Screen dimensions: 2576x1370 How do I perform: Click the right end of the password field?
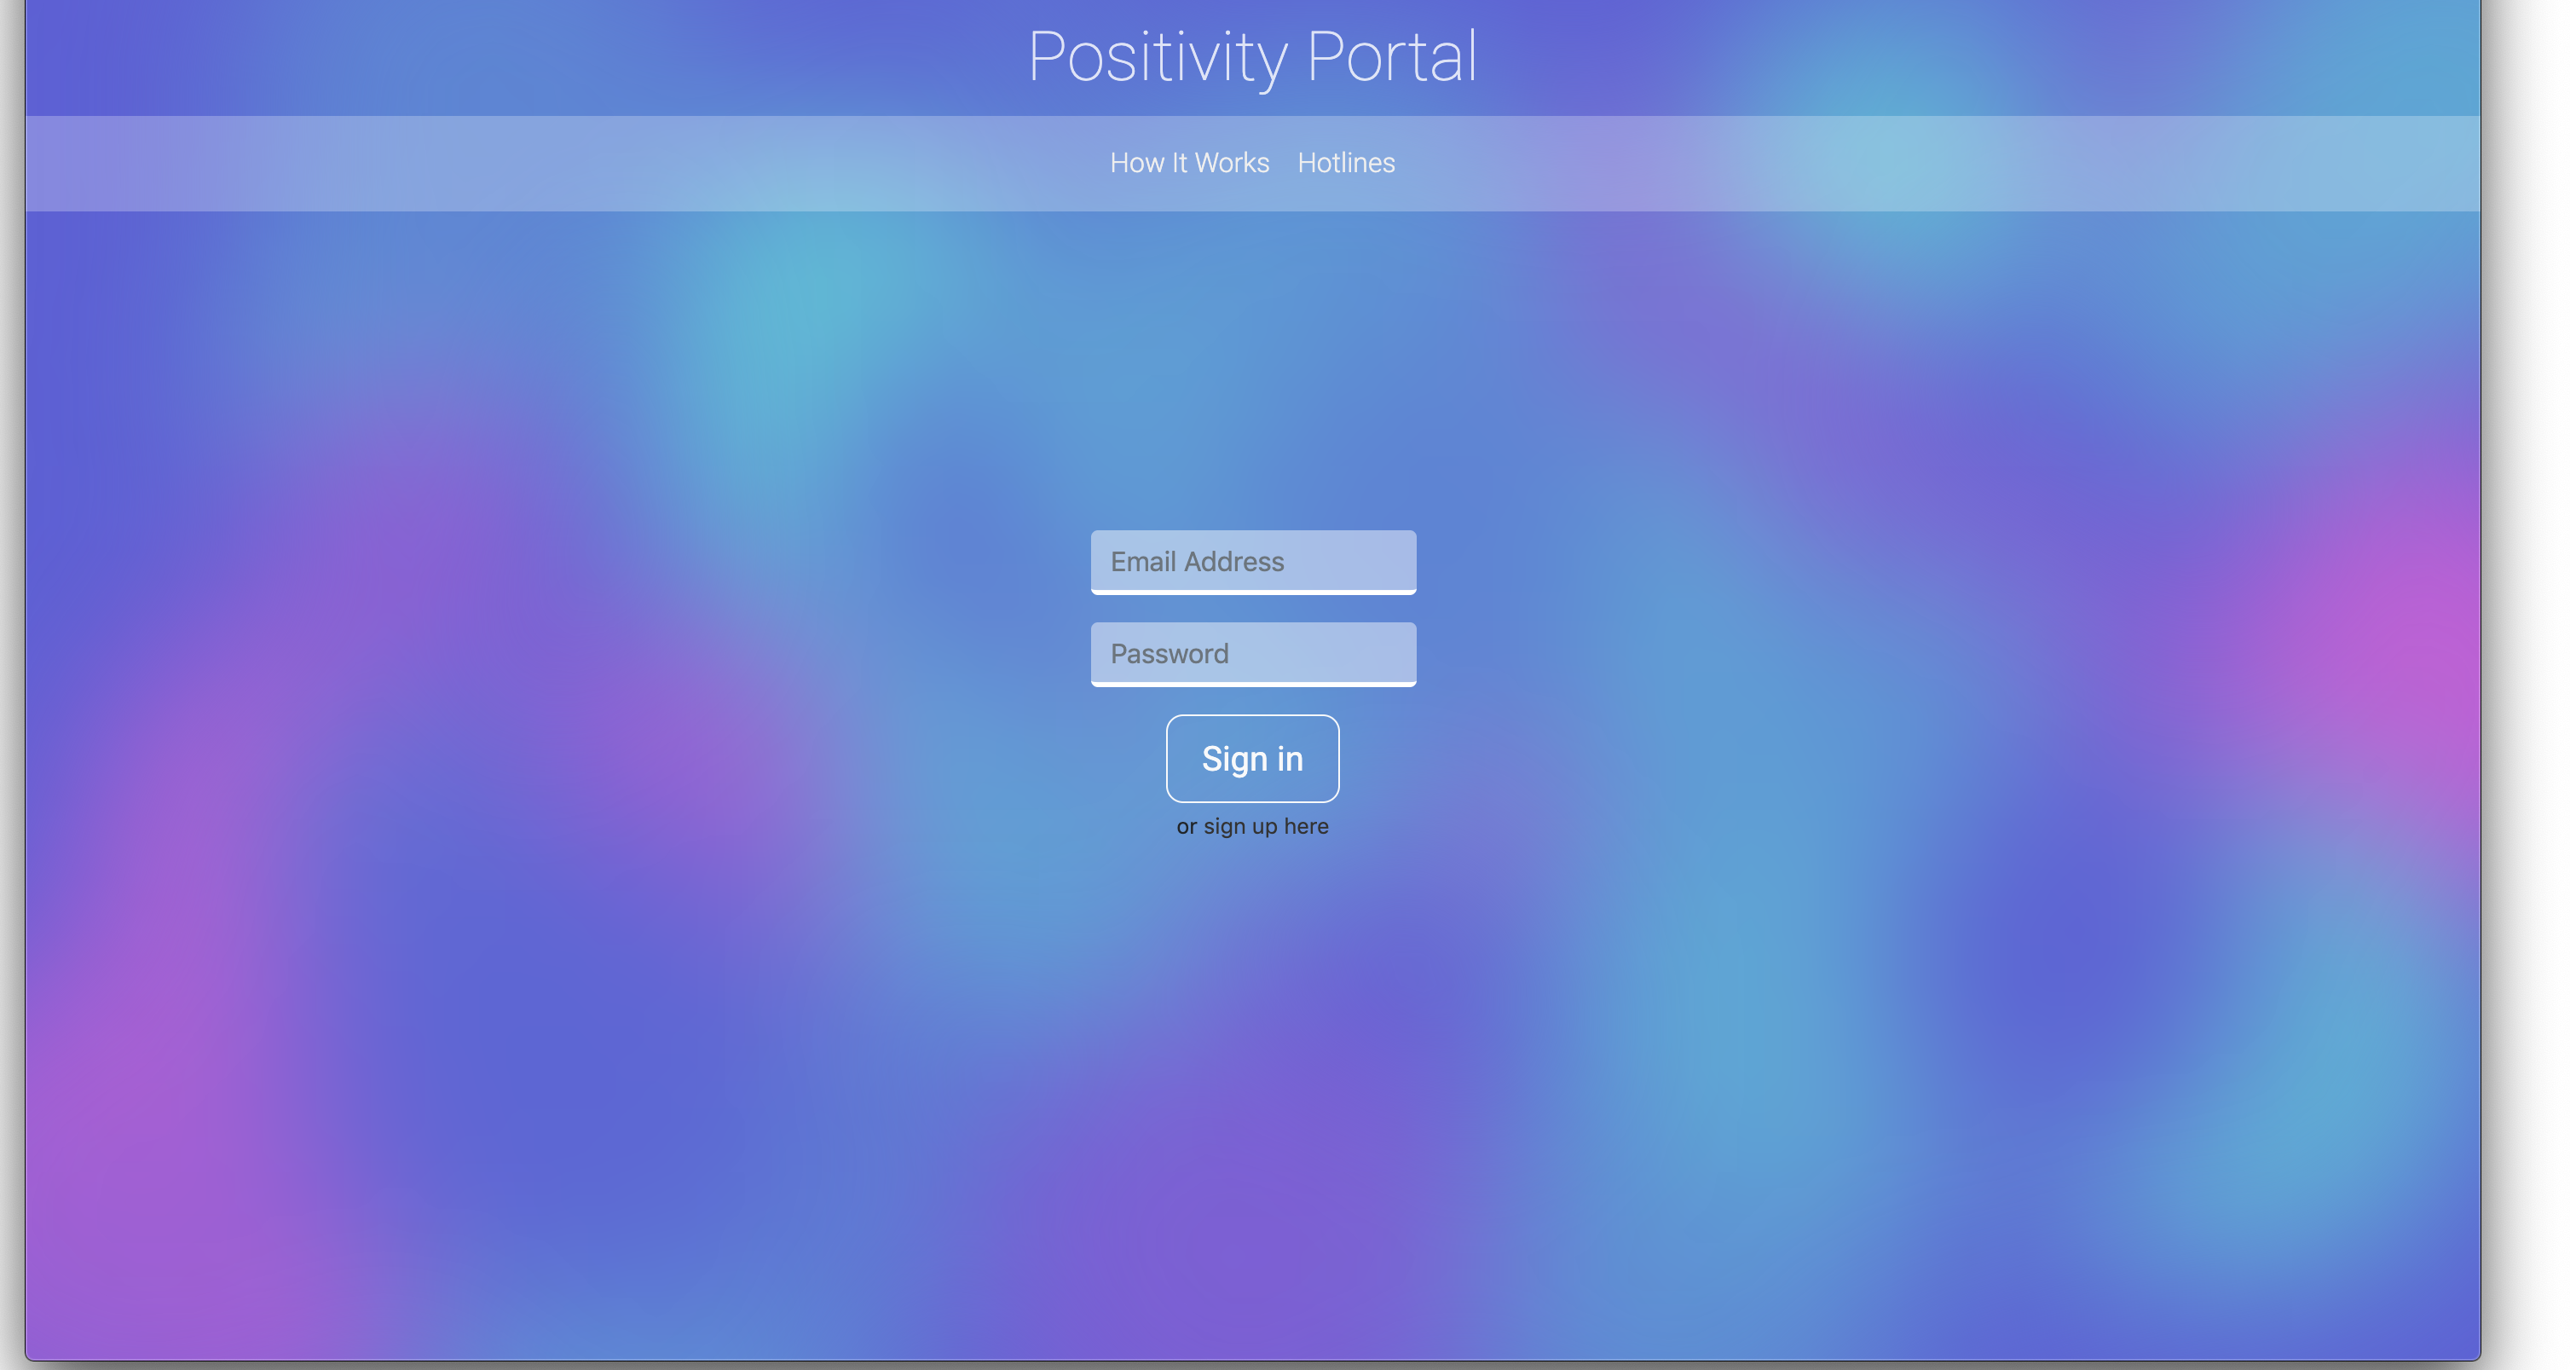coord(1395,653)
